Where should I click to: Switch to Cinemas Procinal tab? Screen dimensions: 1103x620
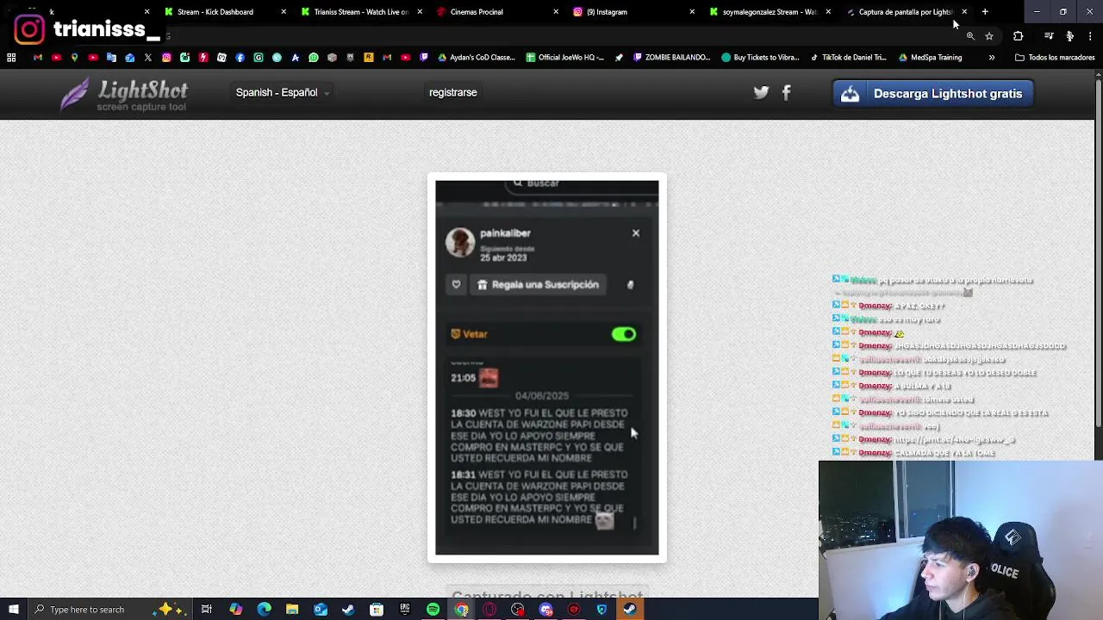(x=497, y=12)
